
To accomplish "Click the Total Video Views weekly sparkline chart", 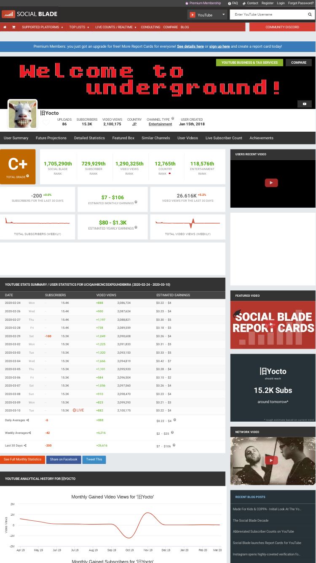I will click(188, 223).
